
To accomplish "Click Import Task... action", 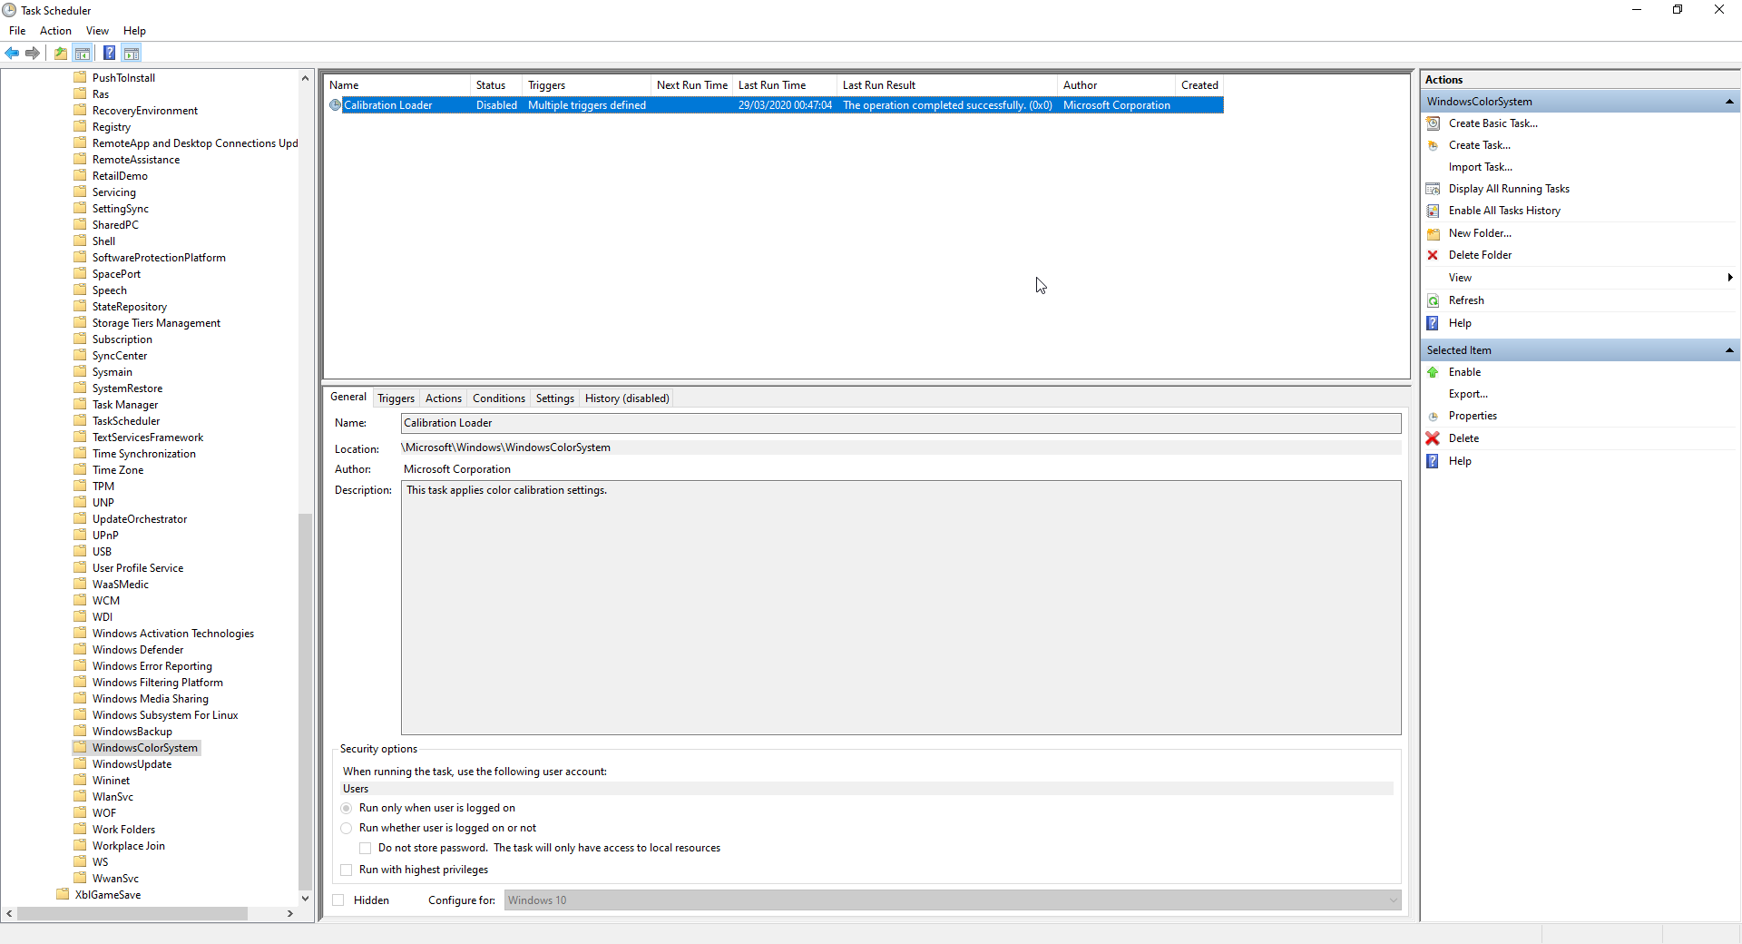I will click(x=1481, y=167).
